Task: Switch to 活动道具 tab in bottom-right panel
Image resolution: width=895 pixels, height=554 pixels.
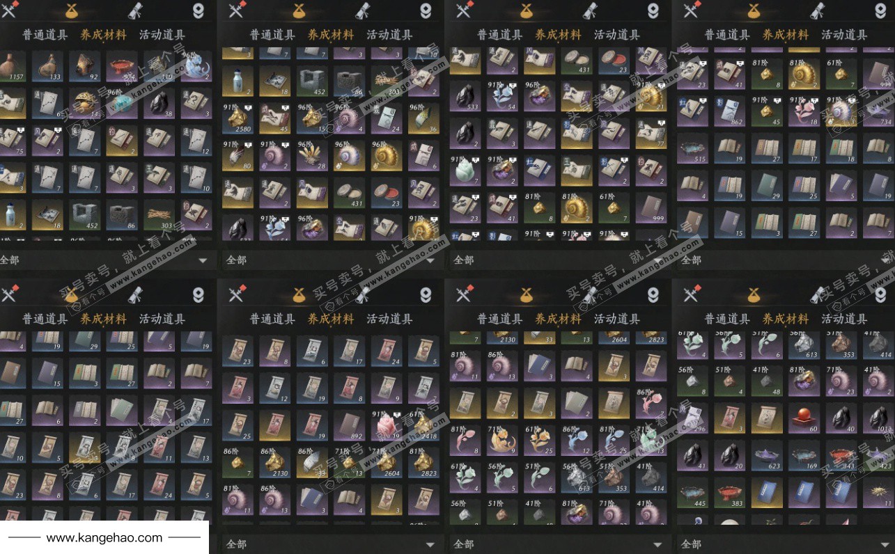Action: (844, 319)
